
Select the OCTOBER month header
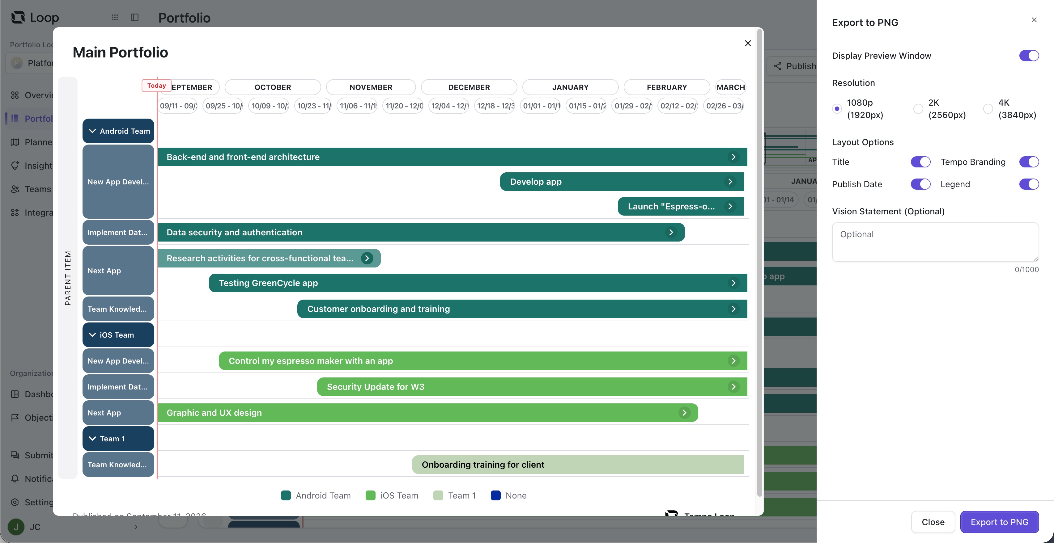[273, 87]
